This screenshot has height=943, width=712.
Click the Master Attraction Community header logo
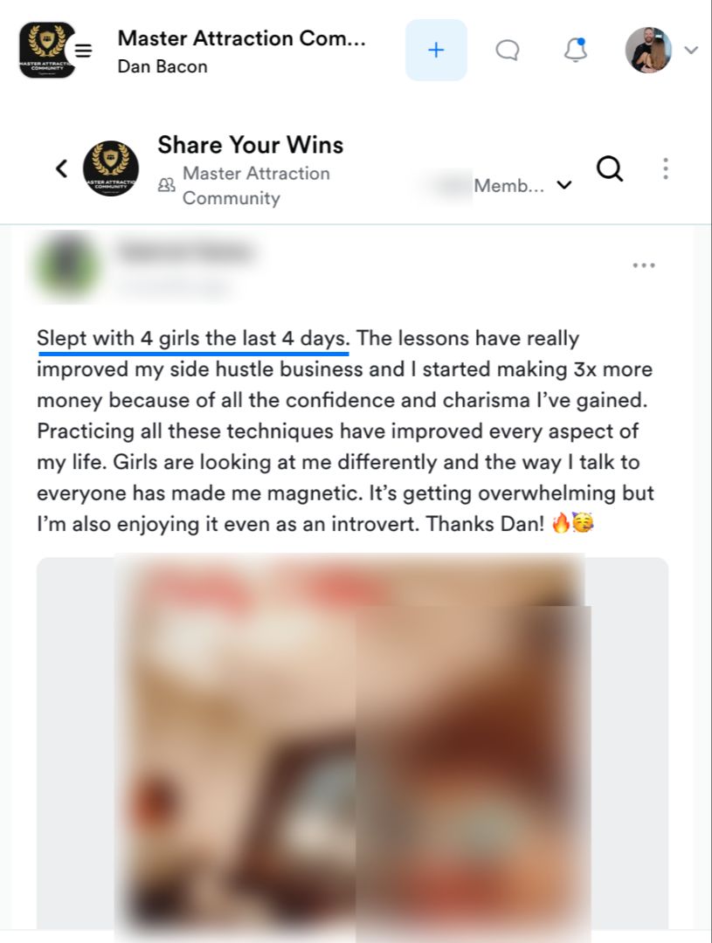pyautogui.click(x=46, y=51)
